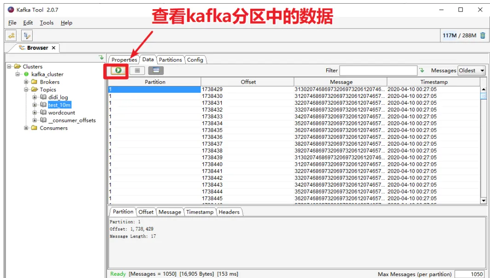Image resolution: width=490 pixels, height=278 pixels.
Task: Open the Headers detail tab
Action: click(229, 212)
